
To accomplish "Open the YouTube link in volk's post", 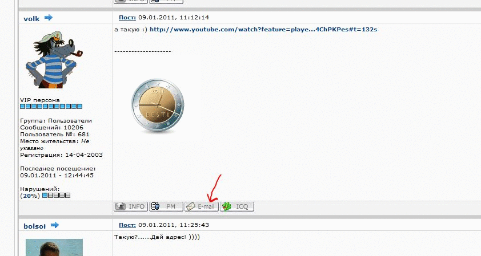I will (263, 30).
